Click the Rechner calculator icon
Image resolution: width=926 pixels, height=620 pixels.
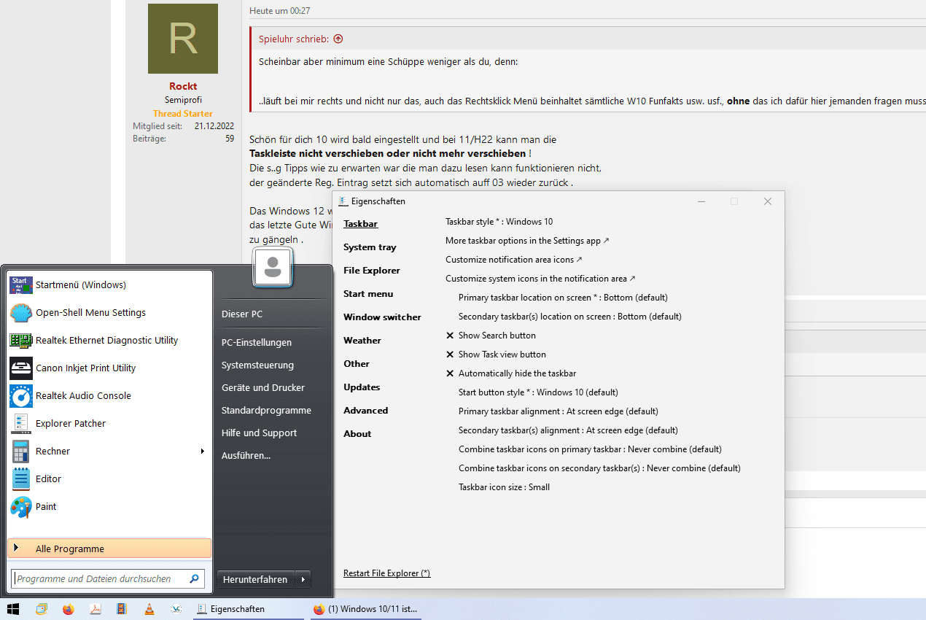[x=20, y=452]
